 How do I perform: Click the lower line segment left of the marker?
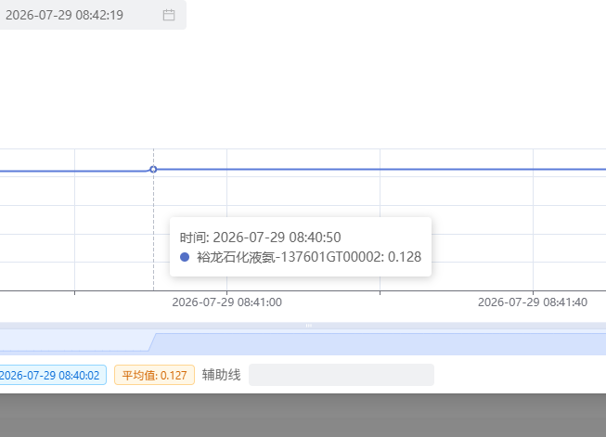click(73, 171)
